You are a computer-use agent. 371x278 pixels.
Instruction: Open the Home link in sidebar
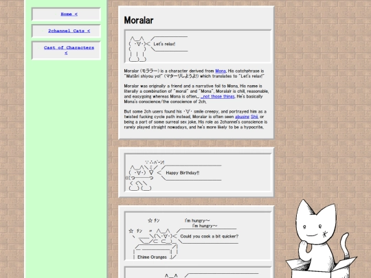[69, 14]
